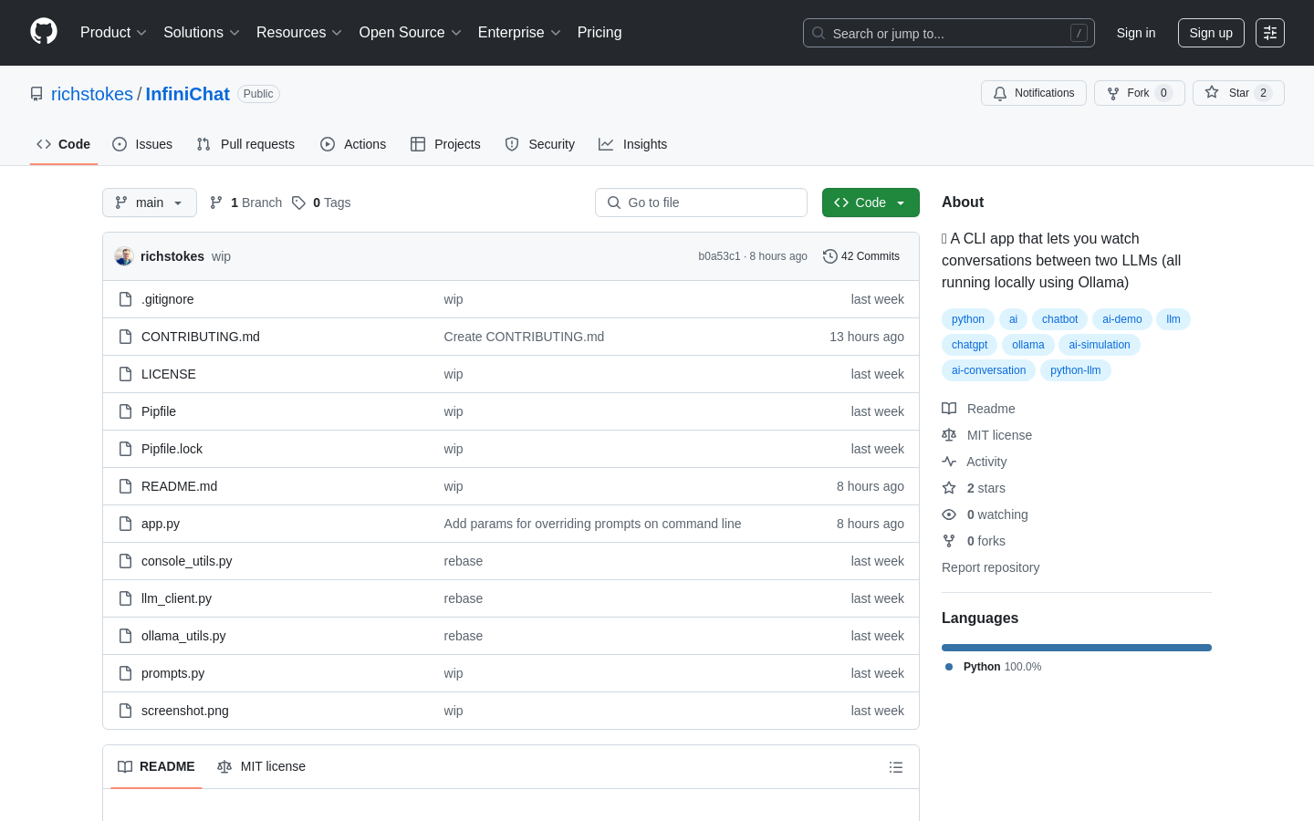Click the star icon in Star button

coord(1212,92)
